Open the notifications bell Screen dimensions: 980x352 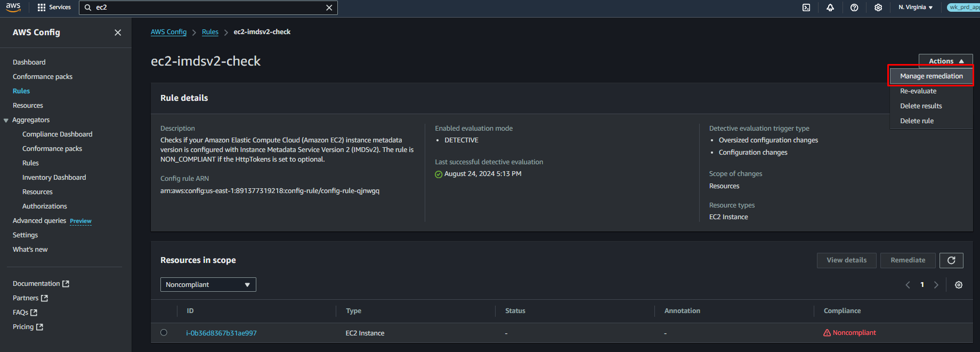point(830,7)
